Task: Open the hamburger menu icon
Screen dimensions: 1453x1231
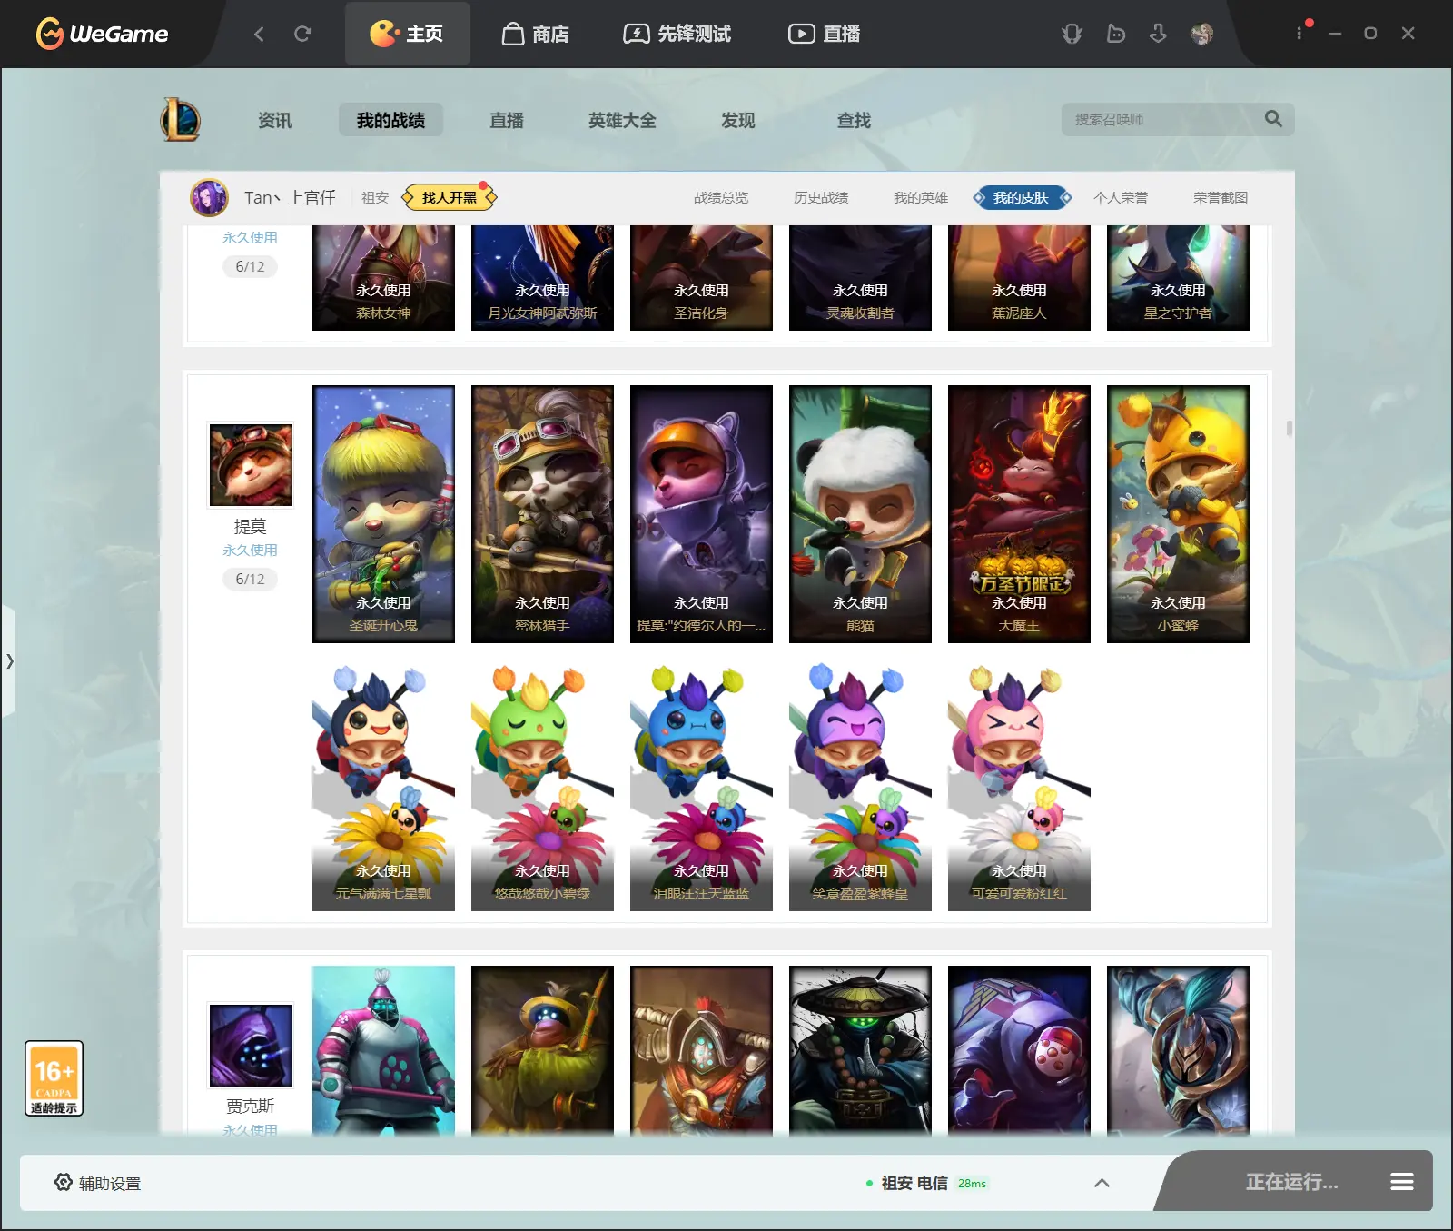Action: (x=1402, y=1182)
